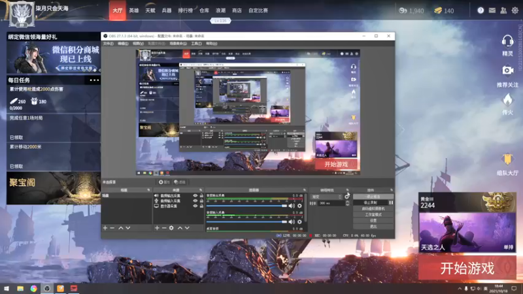
Task: Move the source down in the sources list
Action: coord(187,228)
